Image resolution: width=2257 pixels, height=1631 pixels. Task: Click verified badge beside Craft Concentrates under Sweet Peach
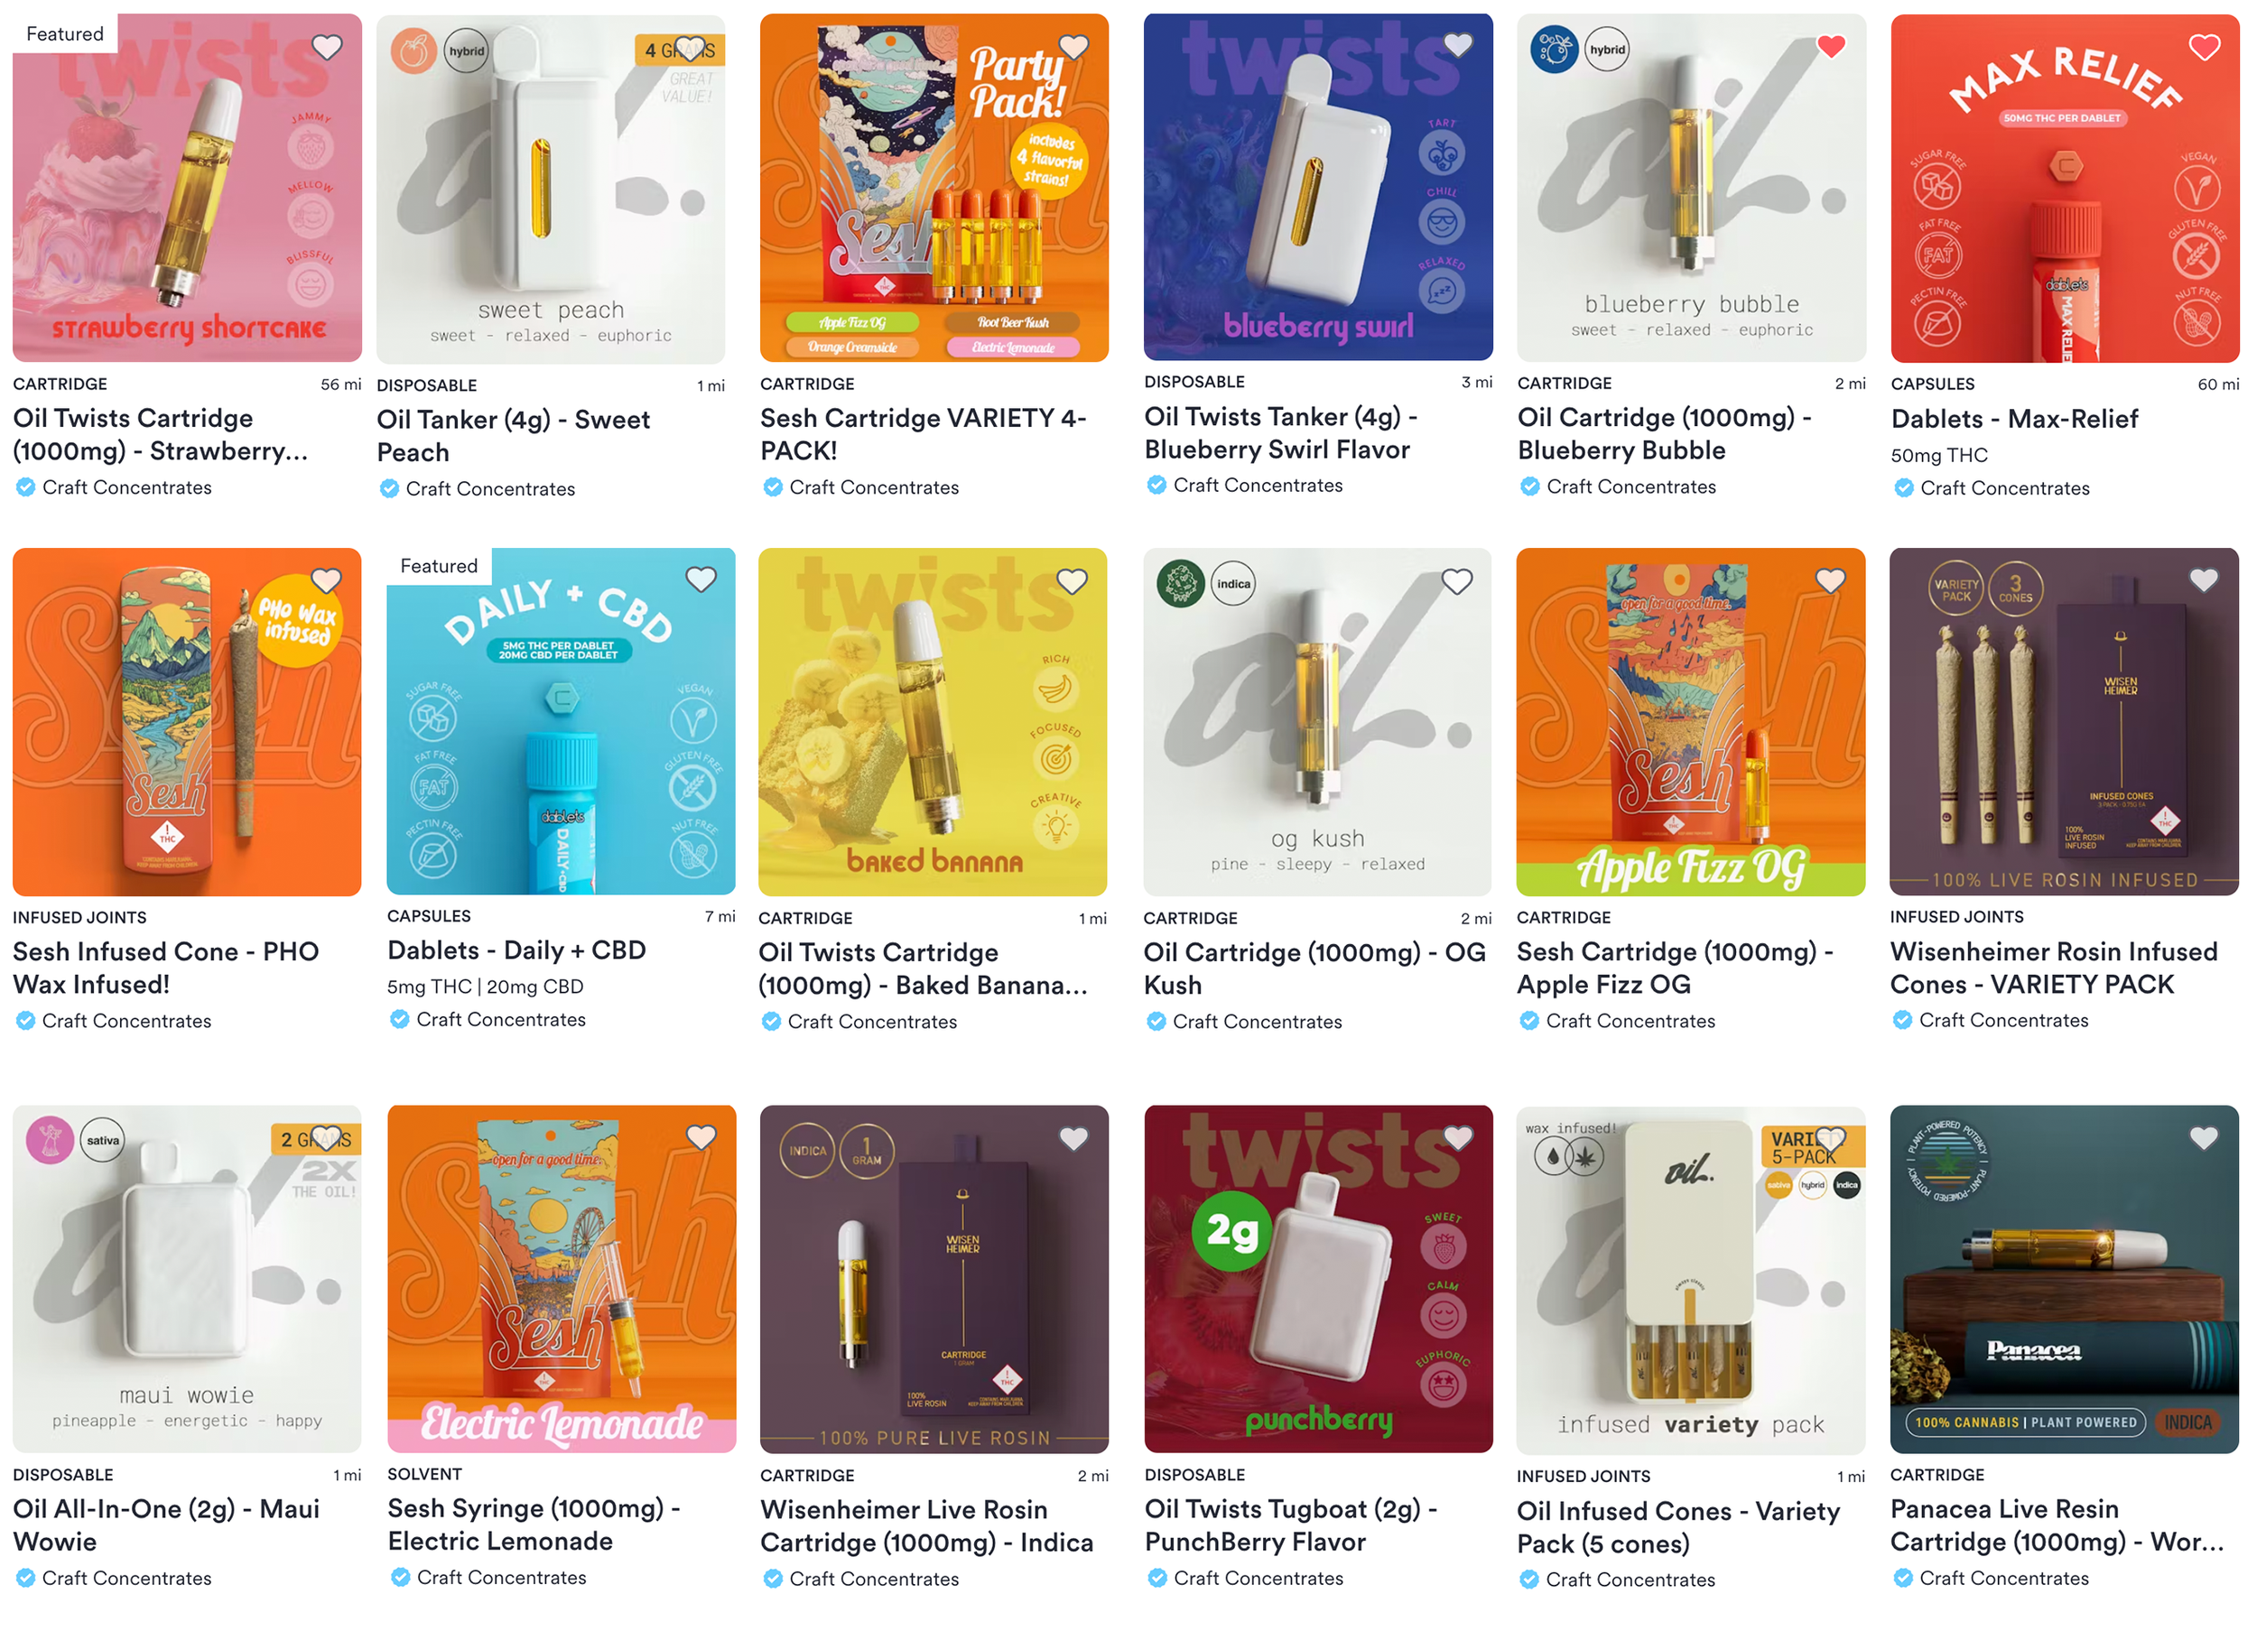(x=389, y=488)
